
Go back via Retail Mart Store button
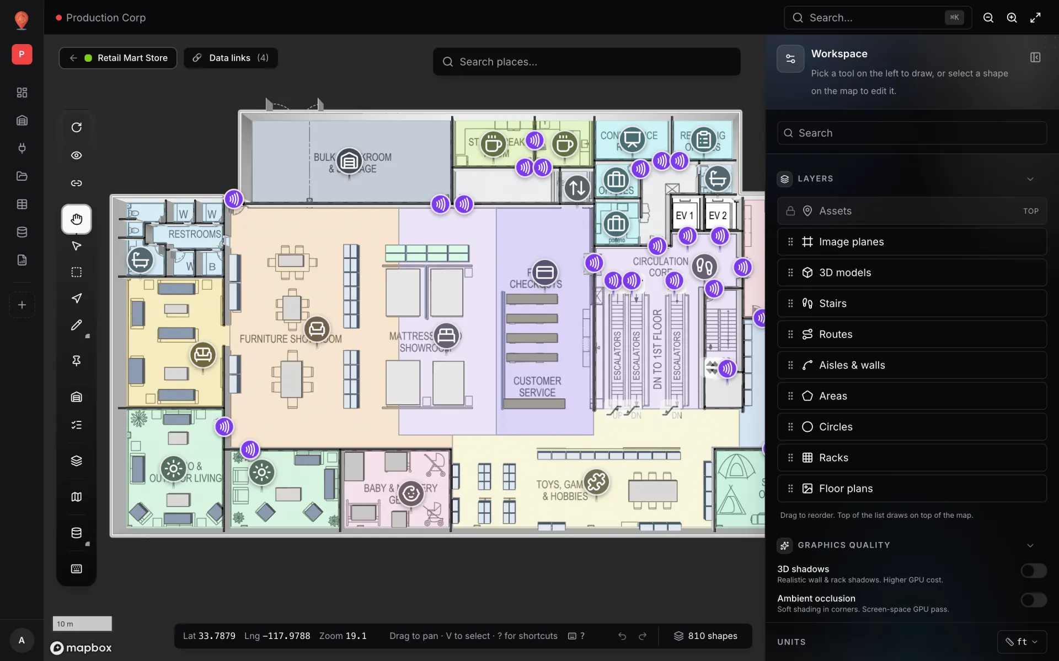[118, 58]
